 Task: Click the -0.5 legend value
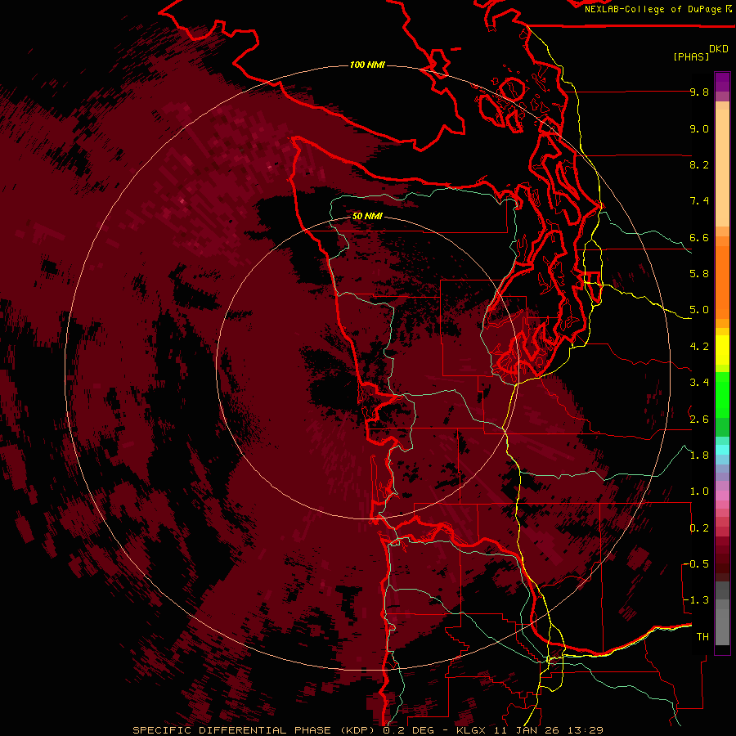[696, 564]
